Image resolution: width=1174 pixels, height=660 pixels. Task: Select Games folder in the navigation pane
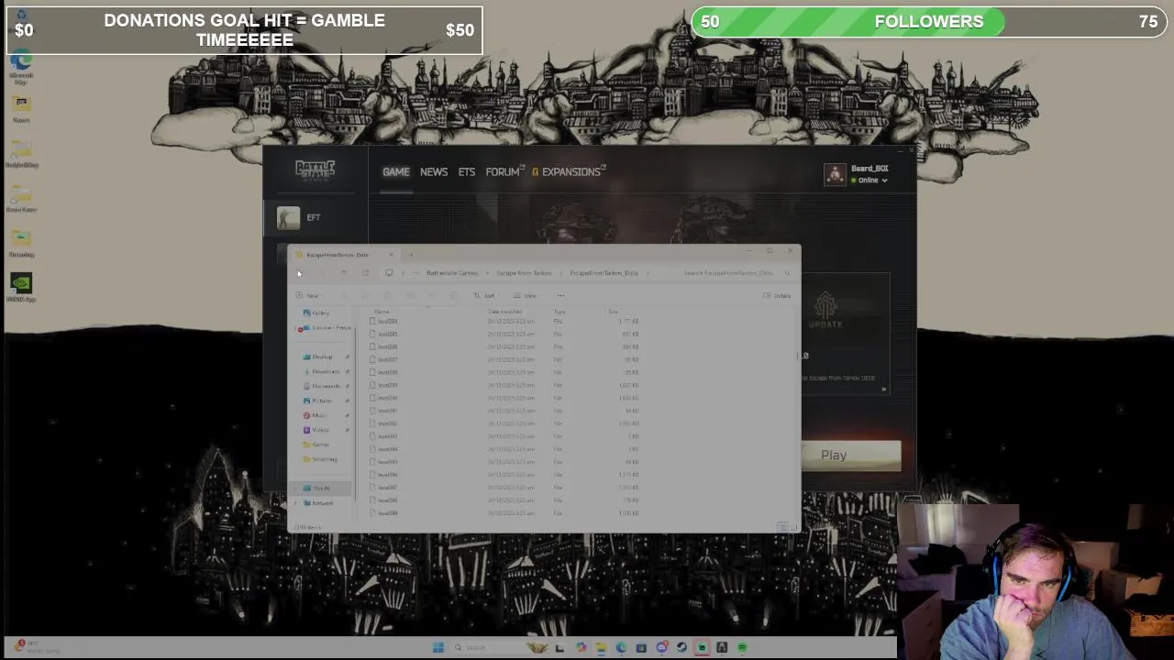point(316,445)
